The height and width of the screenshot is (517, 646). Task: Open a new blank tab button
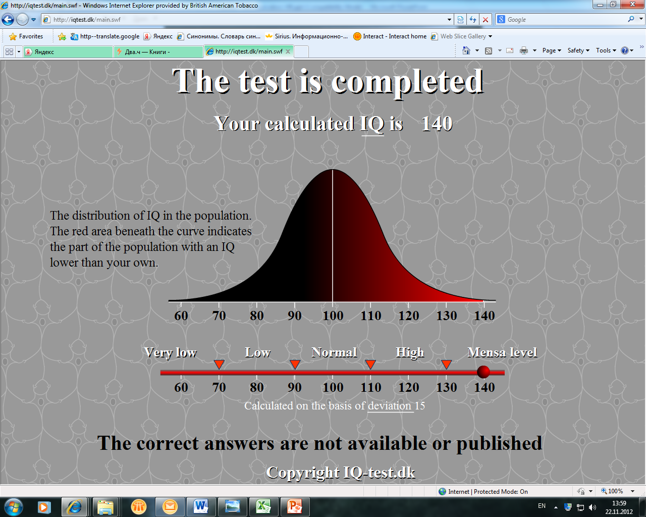301,51
